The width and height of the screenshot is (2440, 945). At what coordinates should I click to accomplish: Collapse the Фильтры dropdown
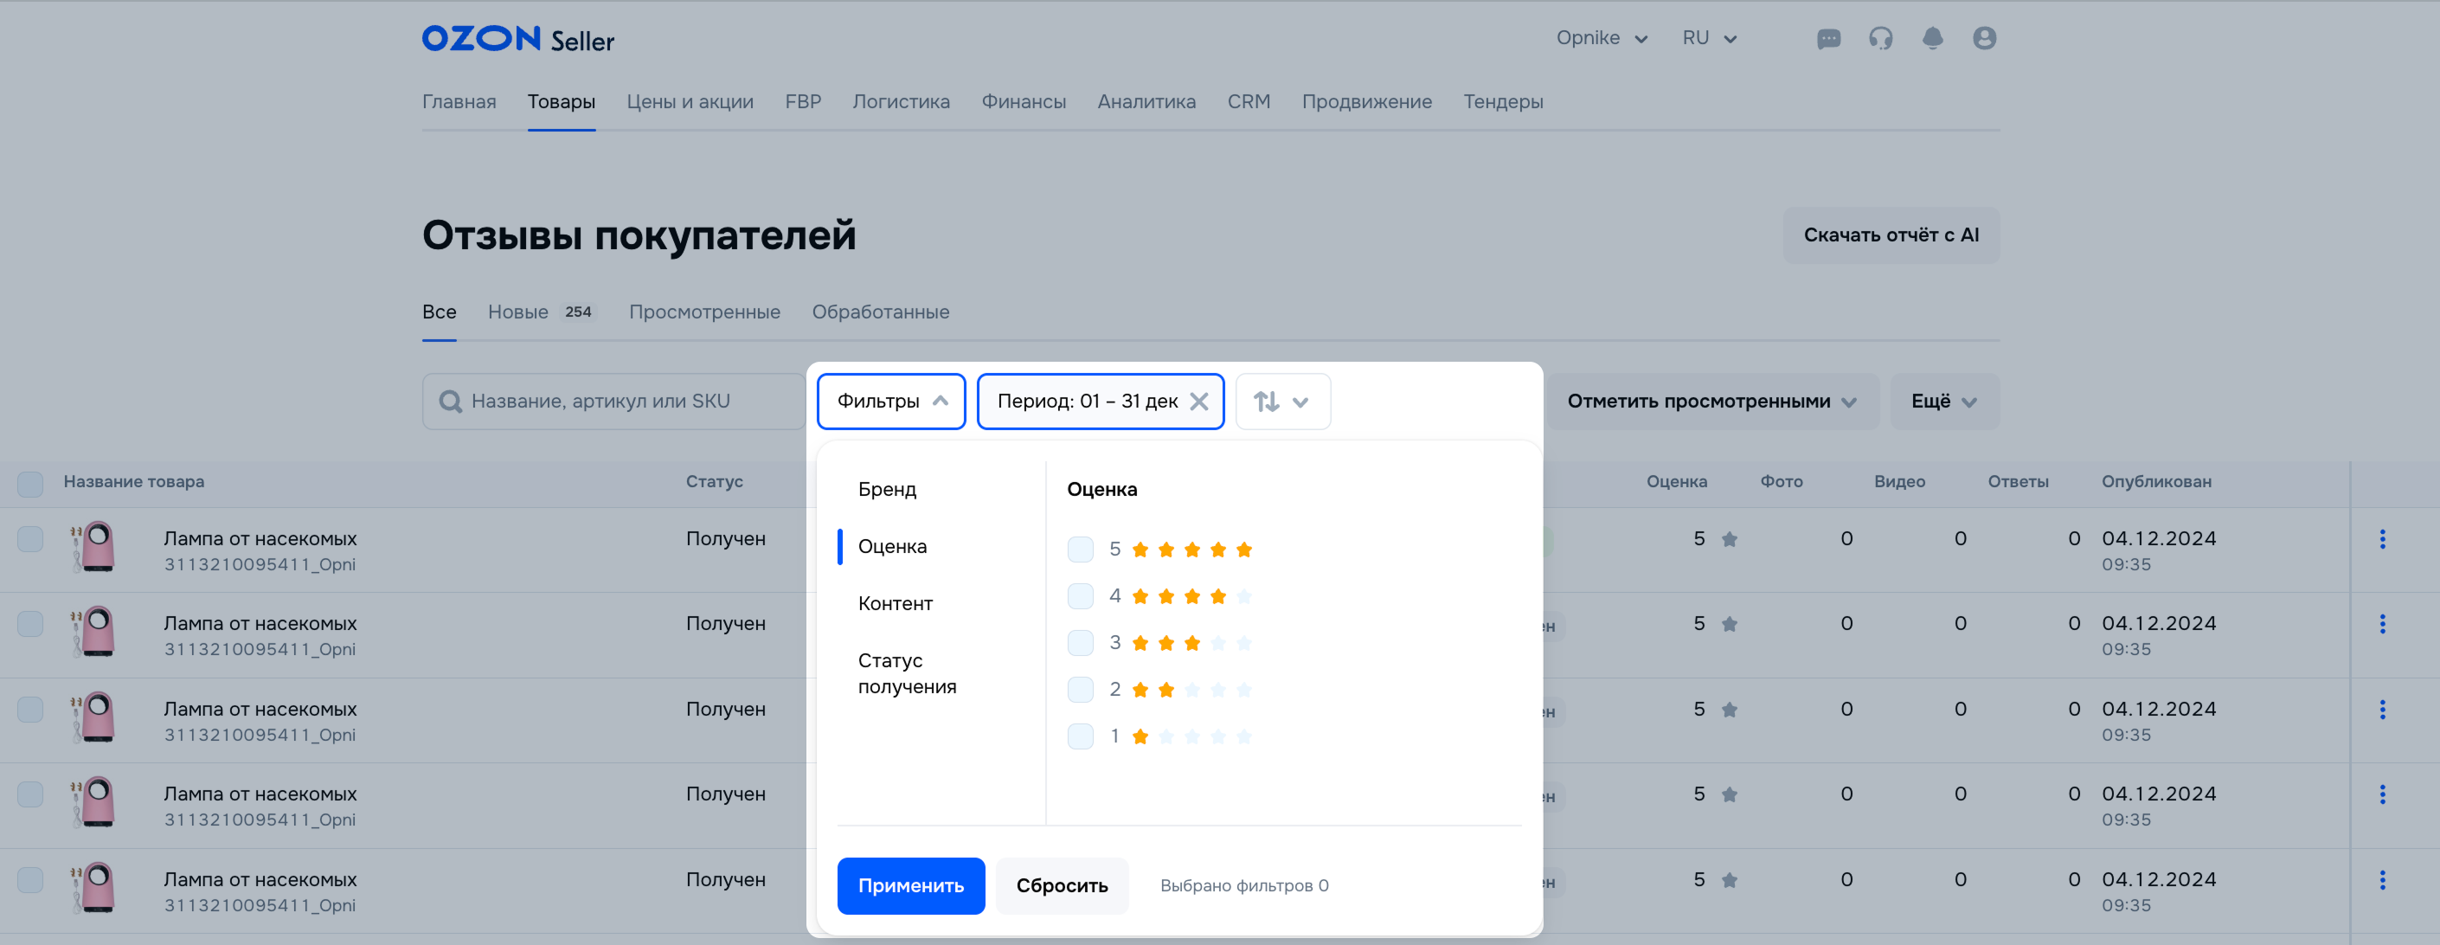coord(890,402)
